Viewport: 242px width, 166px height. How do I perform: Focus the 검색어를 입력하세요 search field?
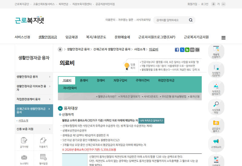pyautogui.click(x=171, y=20)
